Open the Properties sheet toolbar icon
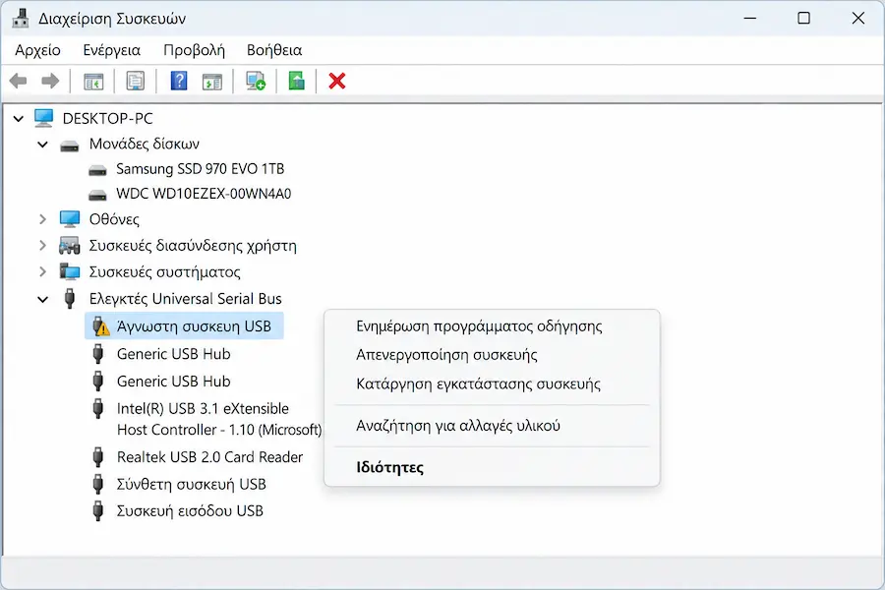 136,82
